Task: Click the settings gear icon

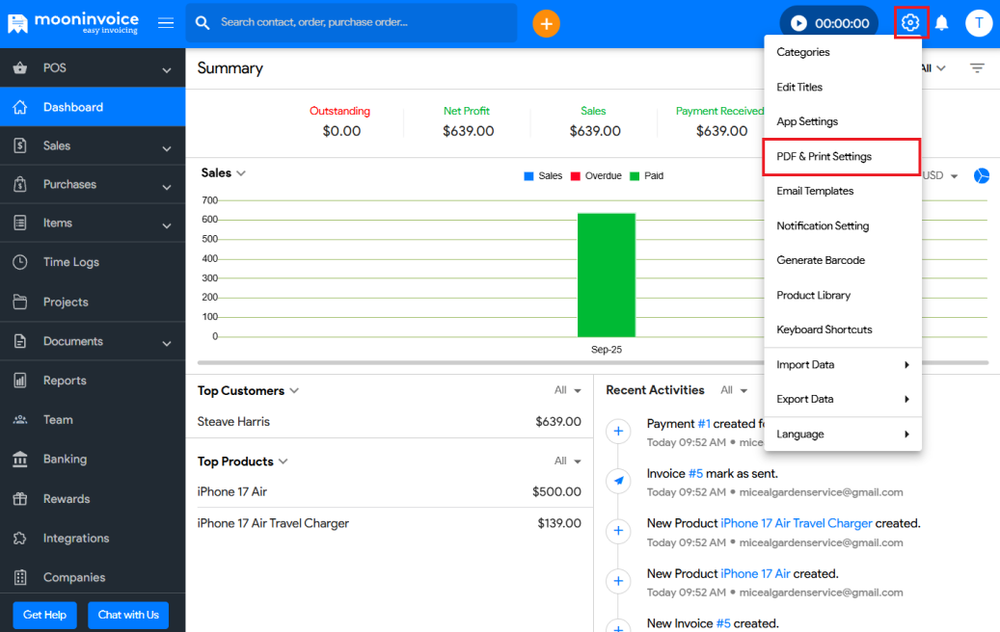Action: coord(910,22)
